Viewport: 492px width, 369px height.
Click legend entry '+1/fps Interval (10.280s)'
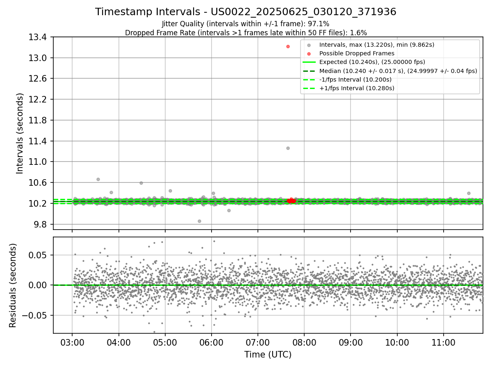point(356,88)
